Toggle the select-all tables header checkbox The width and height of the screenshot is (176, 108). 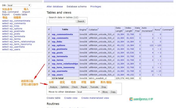(x=49, y=29)
